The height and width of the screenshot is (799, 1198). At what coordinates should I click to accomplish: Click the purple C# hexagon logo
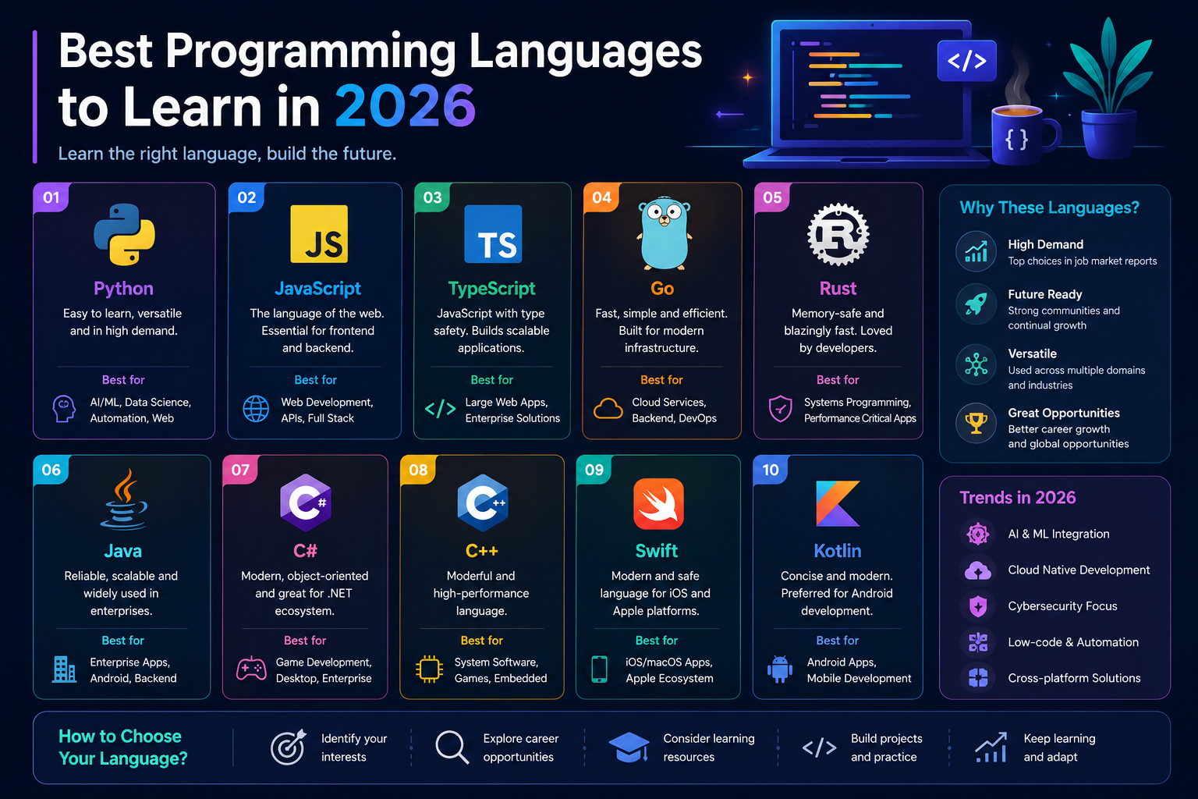306,502
